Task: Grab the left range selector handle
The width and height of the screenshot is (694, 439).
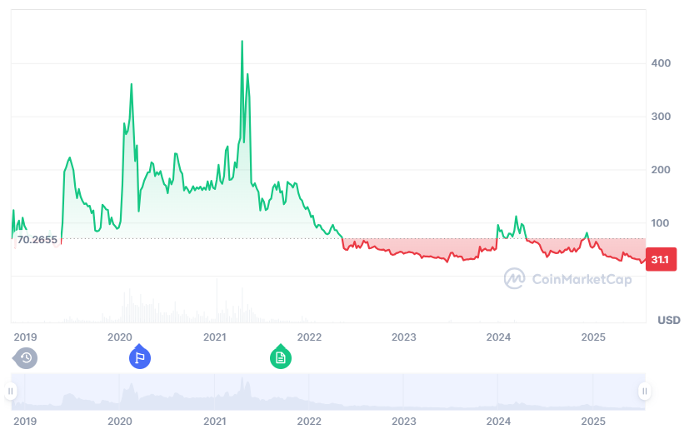Action: (x=12, y=391)
